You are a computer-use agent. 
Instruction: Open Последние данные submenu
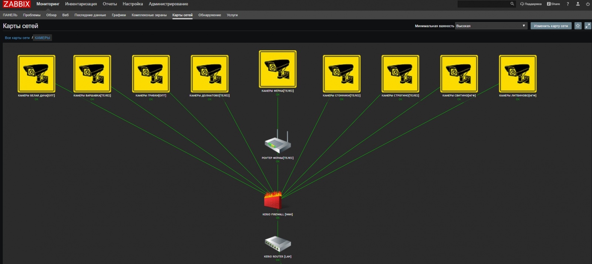pyautogui.click(x=90, y=15)
